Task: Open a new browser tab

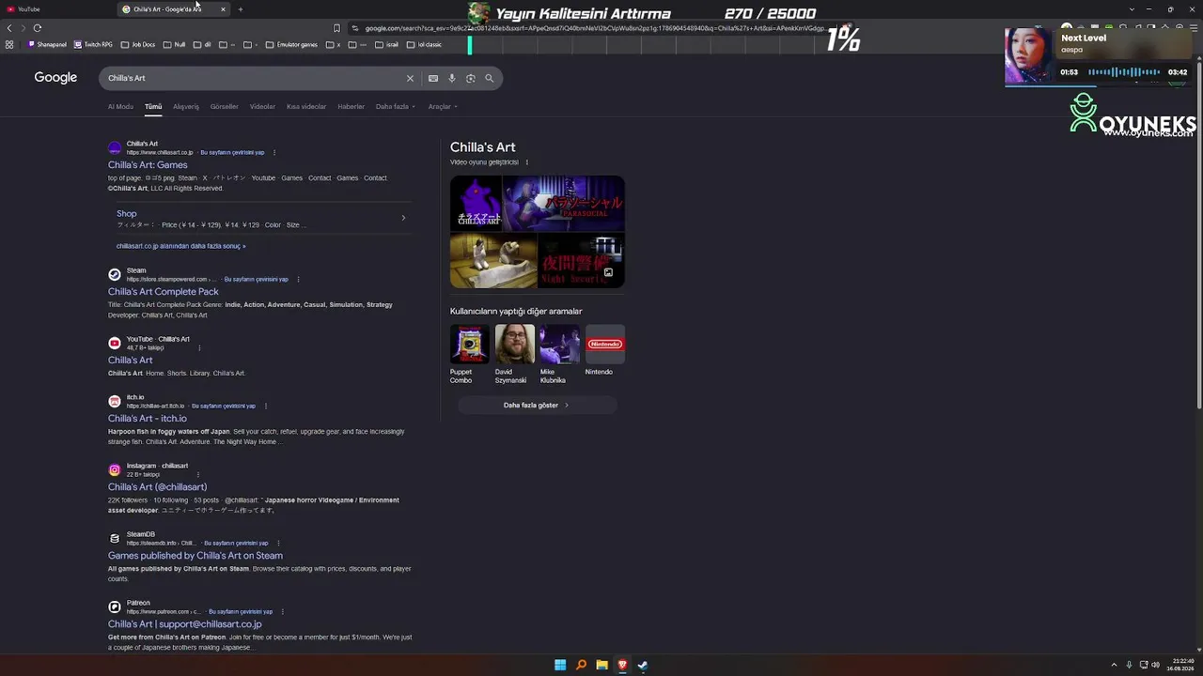Action: [240, 9]
